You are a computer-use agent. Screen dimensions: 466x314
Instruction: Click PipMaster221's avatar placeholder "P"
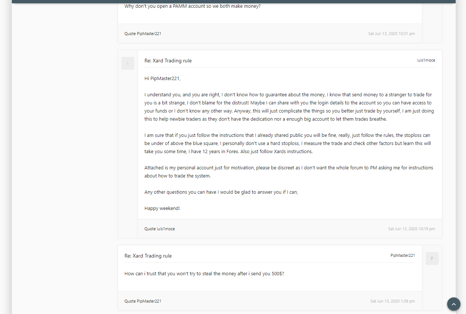pyautogui.click(x=432, y=259)
